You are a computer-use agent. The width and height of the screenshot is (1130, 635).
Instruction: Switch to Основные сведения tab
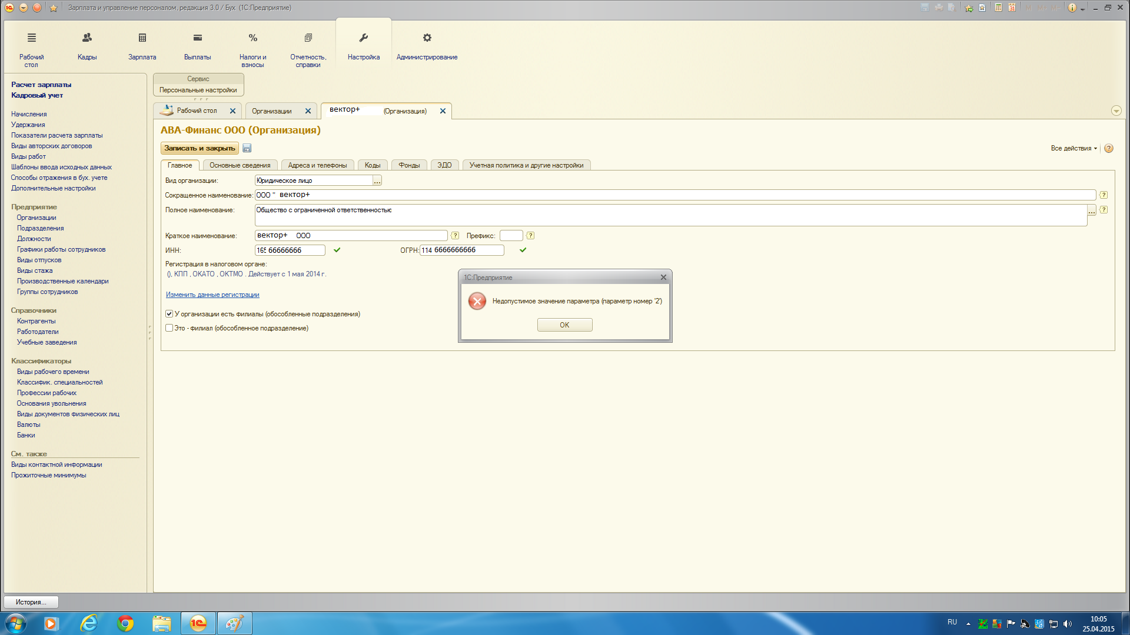240,165
